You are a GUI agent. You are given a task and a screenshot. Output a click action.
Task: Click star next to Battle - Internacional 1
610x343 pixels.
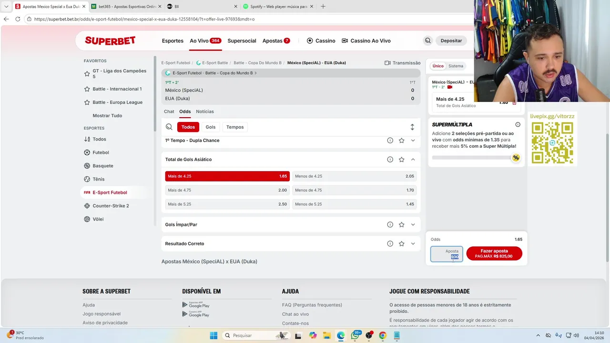[x=87, y=89]
